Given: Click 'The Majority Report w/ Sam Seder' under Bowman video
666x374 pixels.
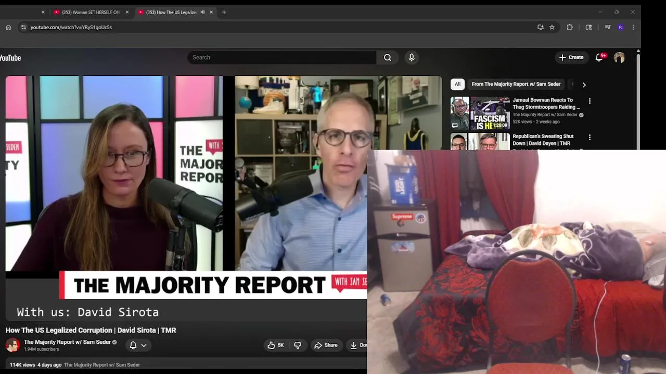Looking at the screenshot, I should [545, 115].
